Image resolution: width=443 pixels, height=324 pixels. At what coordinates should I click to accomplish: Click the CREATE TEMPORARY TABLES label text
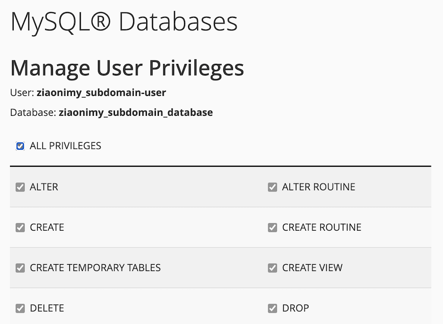pos(95,268)
